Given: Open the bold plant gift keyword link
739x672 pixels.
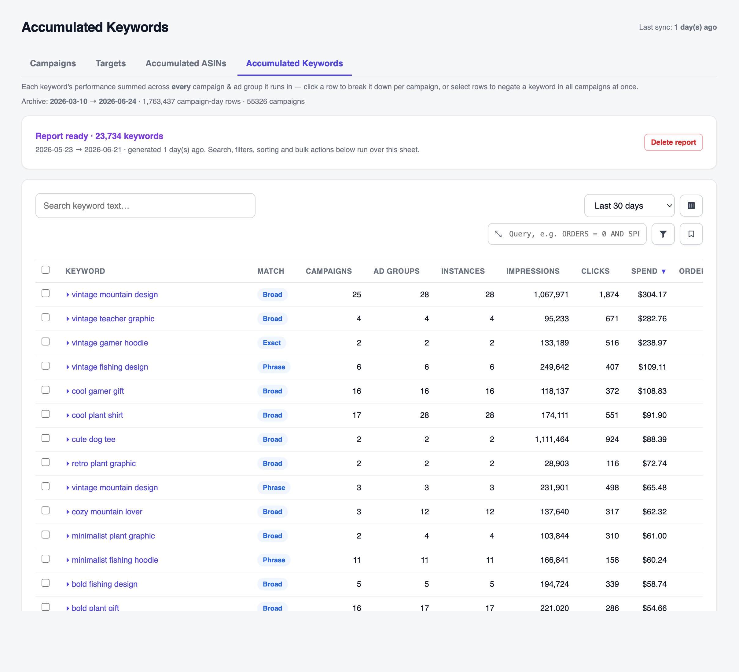Looking at the screenshot, I should click(95, 608).
